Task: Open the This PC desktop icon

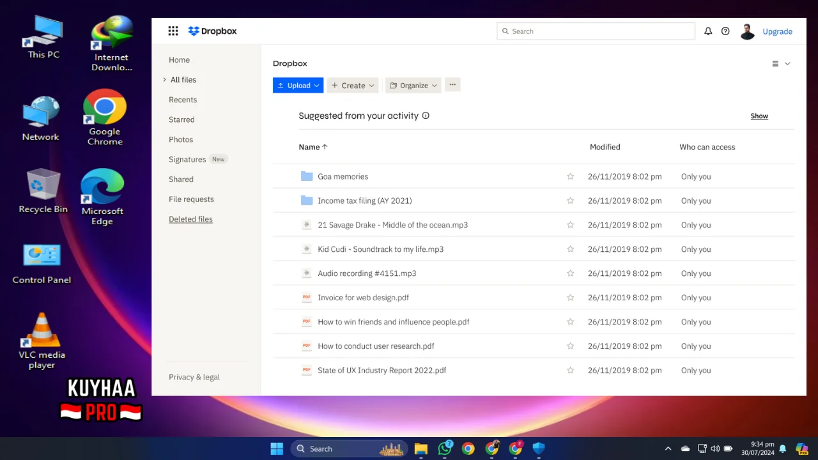Action: tap(43, 37)
